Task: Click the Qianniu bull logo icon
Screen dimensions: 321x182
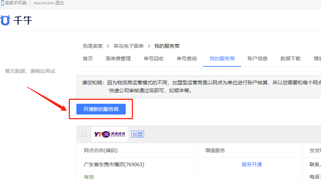Action: click(5, 20)
